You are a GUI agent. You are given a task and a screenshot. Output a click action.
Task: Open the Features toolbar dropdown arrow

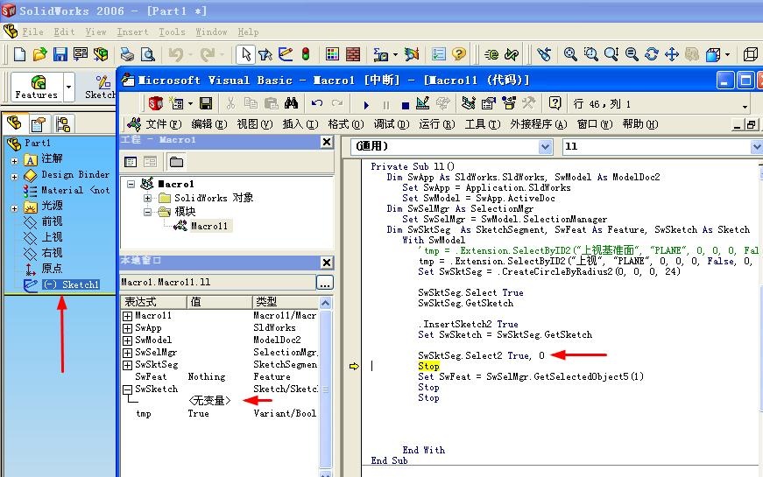coord(69,87)
